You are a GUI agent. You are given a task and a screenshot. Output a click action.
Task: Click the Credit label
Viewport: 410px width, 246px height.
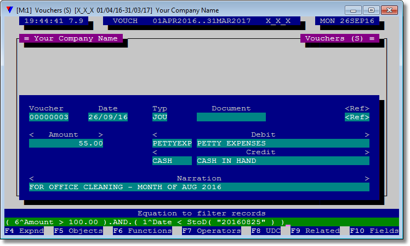point(261,152)
